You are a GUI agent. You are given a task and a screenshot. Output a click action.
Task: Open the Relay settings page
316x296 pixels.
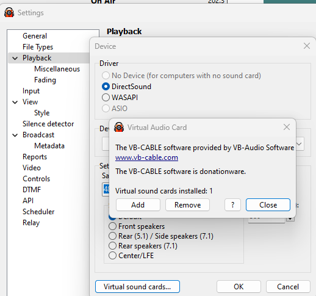(31, 223)
